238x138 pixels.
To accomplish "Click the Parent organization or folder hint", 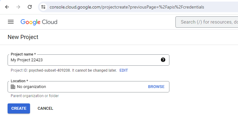I will (x=35, y=96).
